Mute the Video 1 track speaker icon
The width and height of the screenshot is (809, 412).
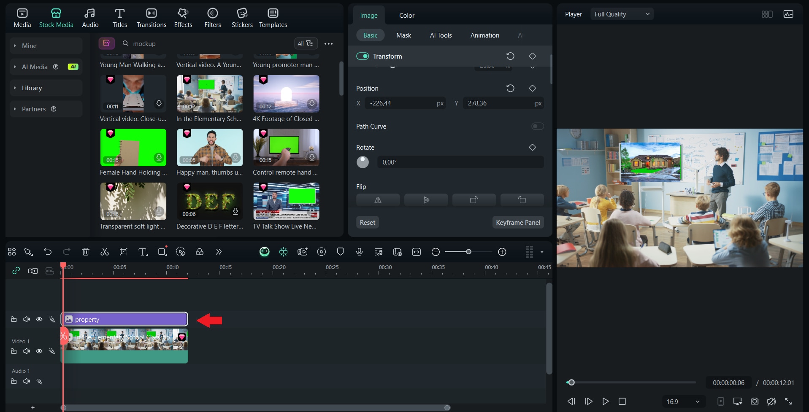[x=27, y=351]
